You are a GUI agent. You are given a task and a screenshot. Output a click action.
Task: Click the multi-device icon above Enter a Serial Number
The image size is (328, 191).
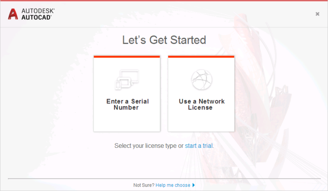[x=127, y=80]
